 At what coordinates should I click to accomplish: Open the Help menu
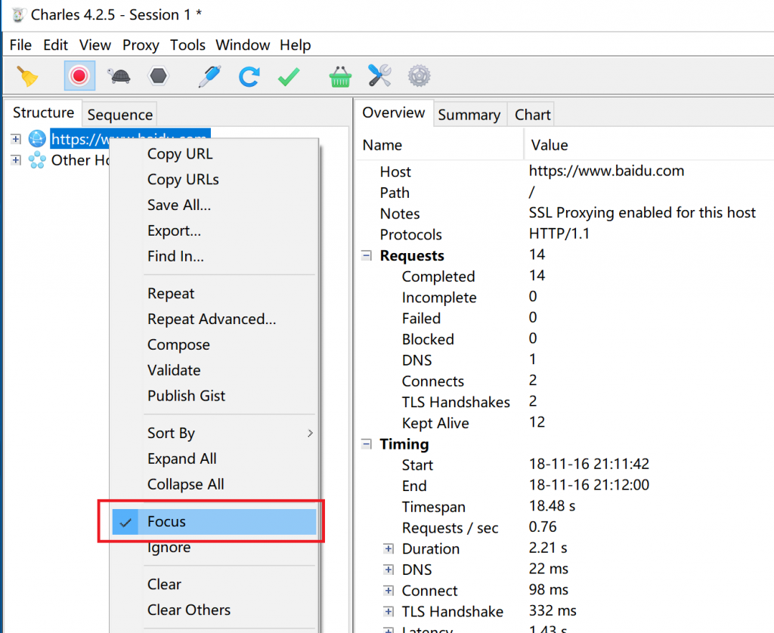[296, 45]
